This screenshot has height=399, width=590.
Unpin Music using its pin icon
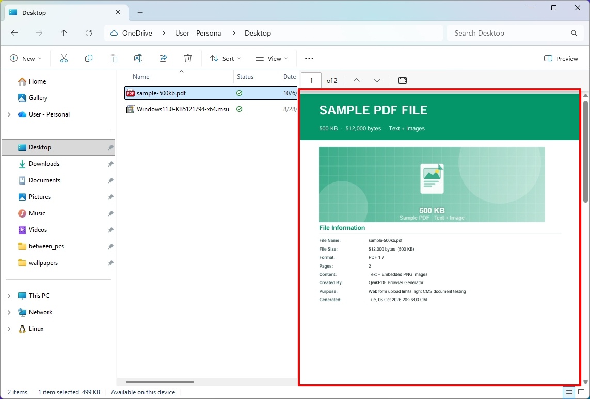point(110,214)
